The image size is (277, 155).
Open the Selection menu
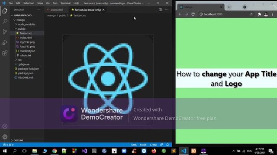pos(29,3)
